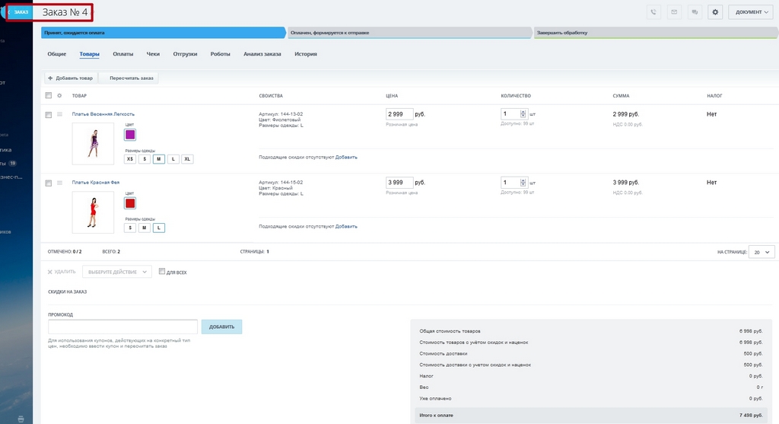779x424 pixels.
Task: Click the ЦЕНА column header
Action: point(392,95)
